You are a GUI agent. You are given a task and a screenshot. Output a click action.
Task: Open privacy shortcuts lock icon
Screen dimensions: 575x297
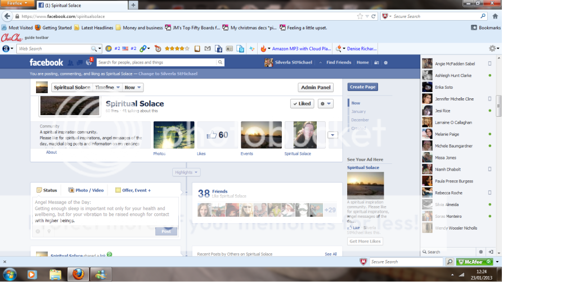click(x=376, y=62)
